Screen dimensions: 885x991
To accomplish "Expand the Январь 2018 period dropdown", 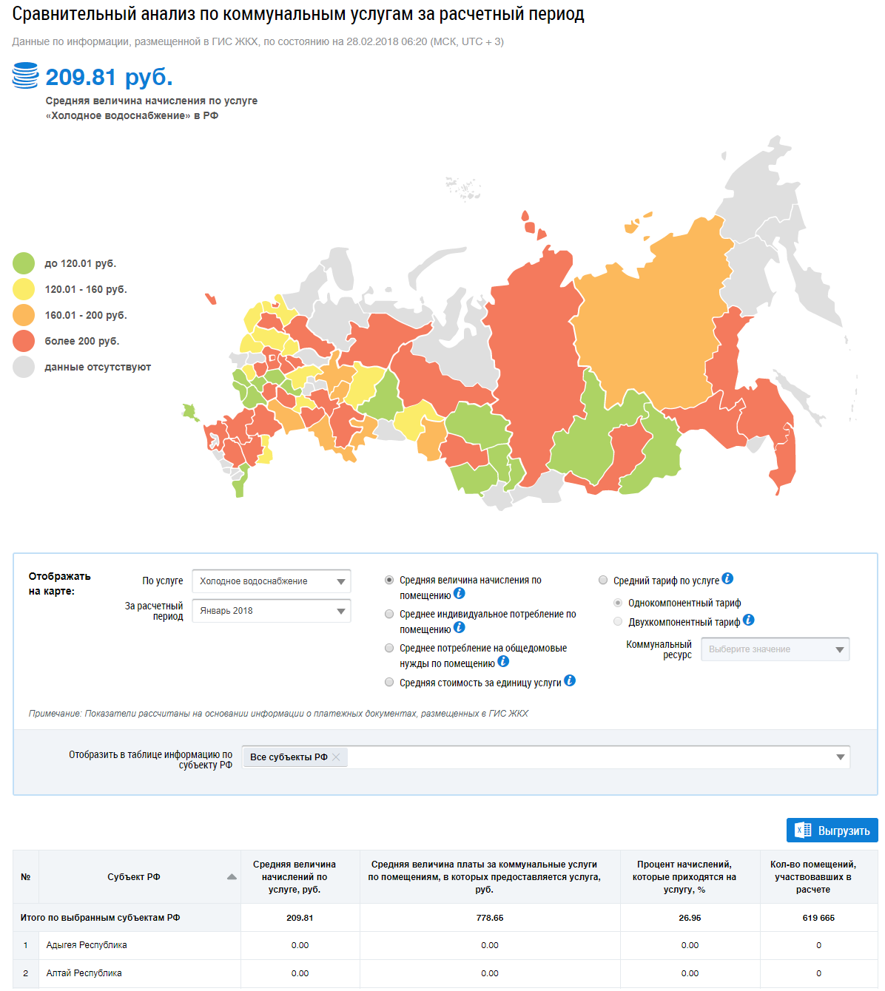I will pyautogui.click(x=271, y=611).
